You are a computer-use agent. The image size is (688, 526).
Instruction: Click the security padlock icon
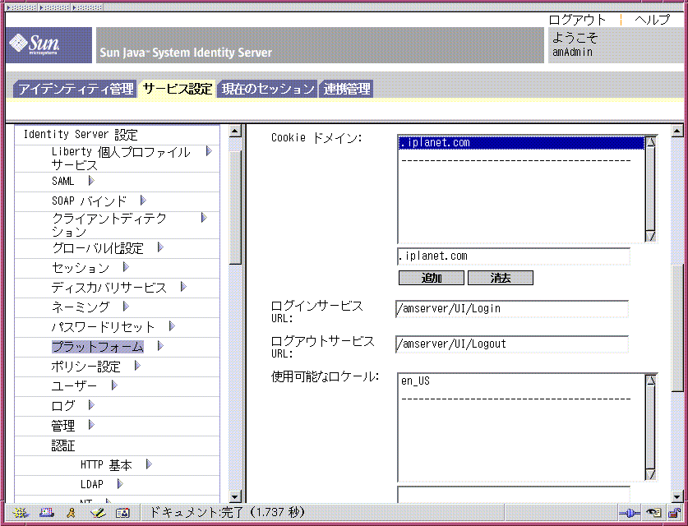click(674, 512)
